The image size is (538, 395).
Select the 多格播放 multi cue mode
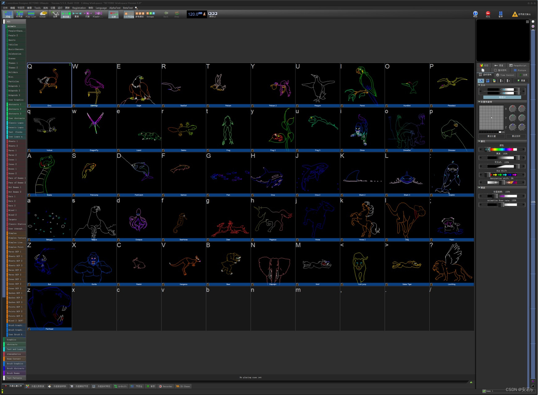(140, 14)
